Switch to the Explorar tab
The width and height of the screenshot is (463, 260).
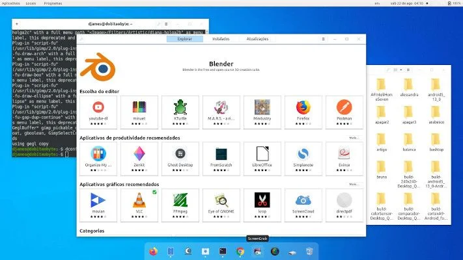pos(185,39)
